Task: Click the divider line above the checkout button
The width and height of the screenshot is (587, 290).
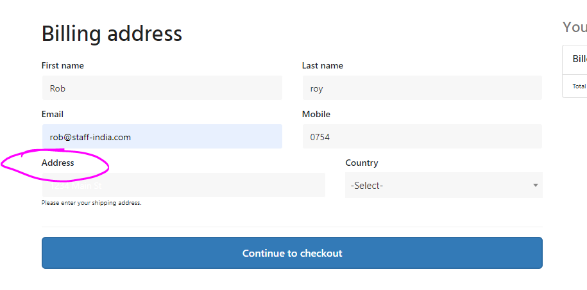Action: 292,227
